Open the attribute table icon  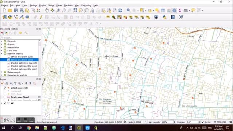click(x=163, y=11)
